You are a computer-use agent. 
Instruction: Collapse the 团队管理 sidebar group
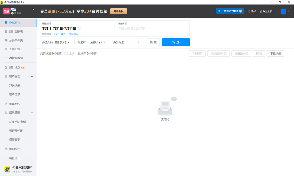[x=32, y=113]
